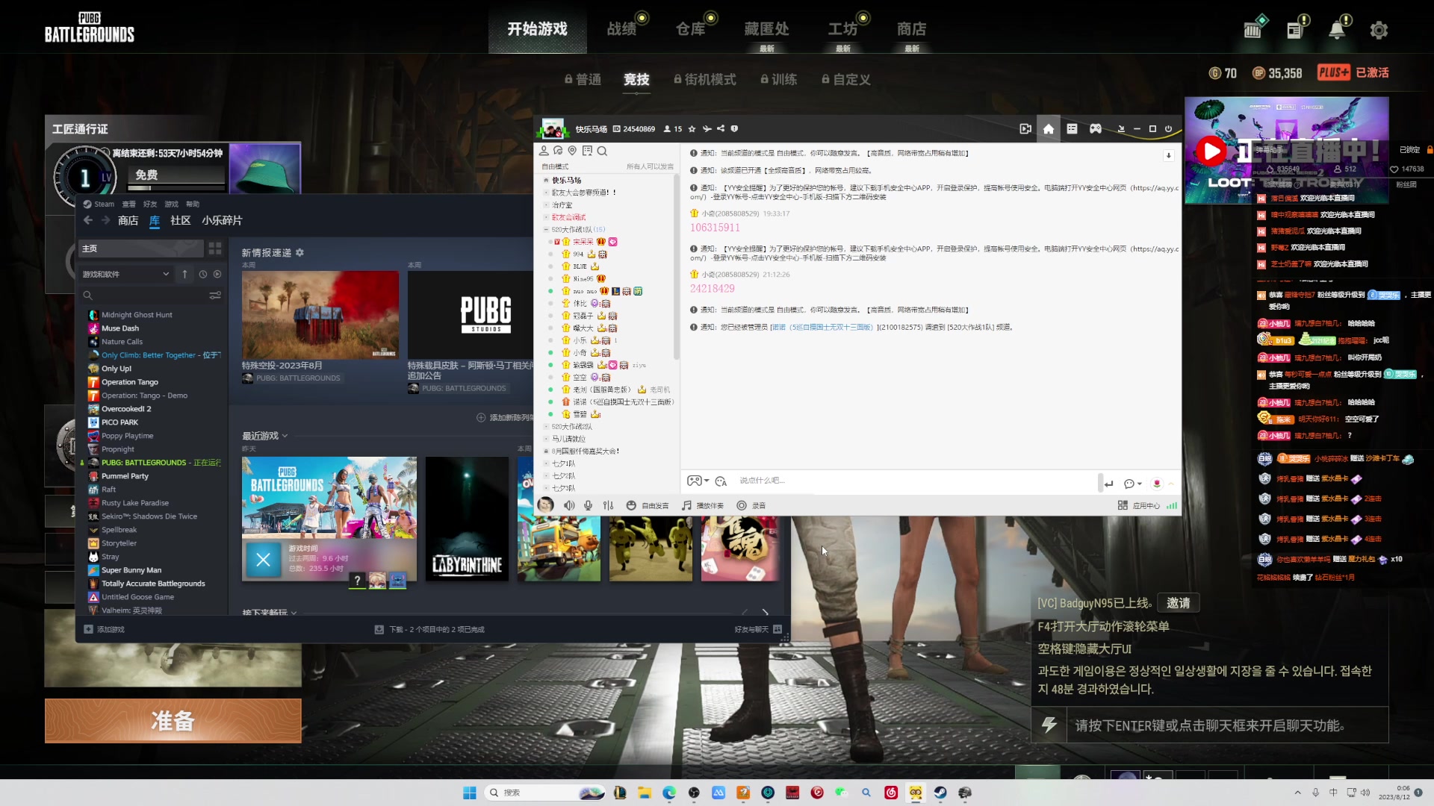The height and width of the screenshot is (806, 1434).
Task: Click Steam icon in Windows taskbar
Action: [x=940, y=793]
